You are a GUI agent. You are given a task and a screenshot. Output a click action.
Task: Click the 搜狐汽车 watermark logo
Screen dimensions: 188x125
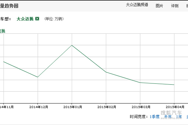click(x=171, y=113)
